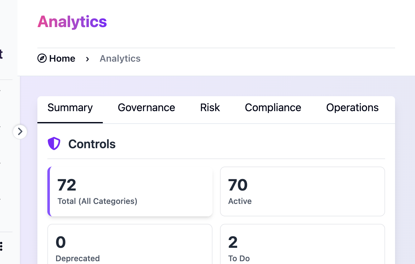The width and height of the screenshot is (415, 264).
Task: Click Analytics in the breadcrumb trail
Action: click(120, 59)
